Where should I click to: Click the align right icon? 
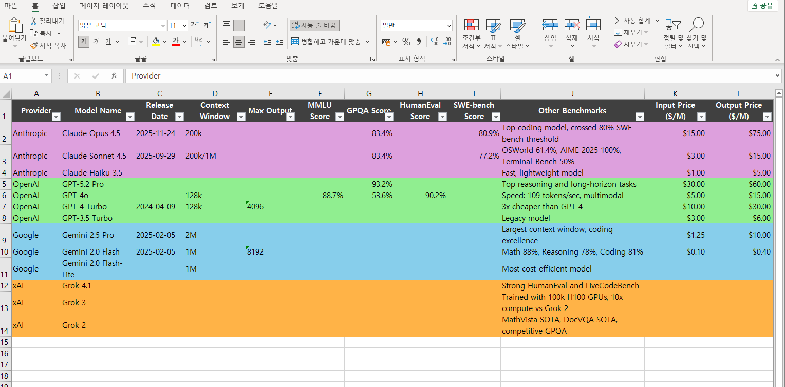(251, 42)
